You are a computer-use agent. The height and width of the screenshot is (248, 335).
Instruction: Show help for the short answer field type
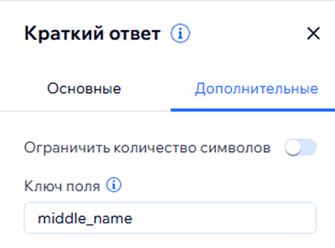pyautogui.click(x=181, y=34)
